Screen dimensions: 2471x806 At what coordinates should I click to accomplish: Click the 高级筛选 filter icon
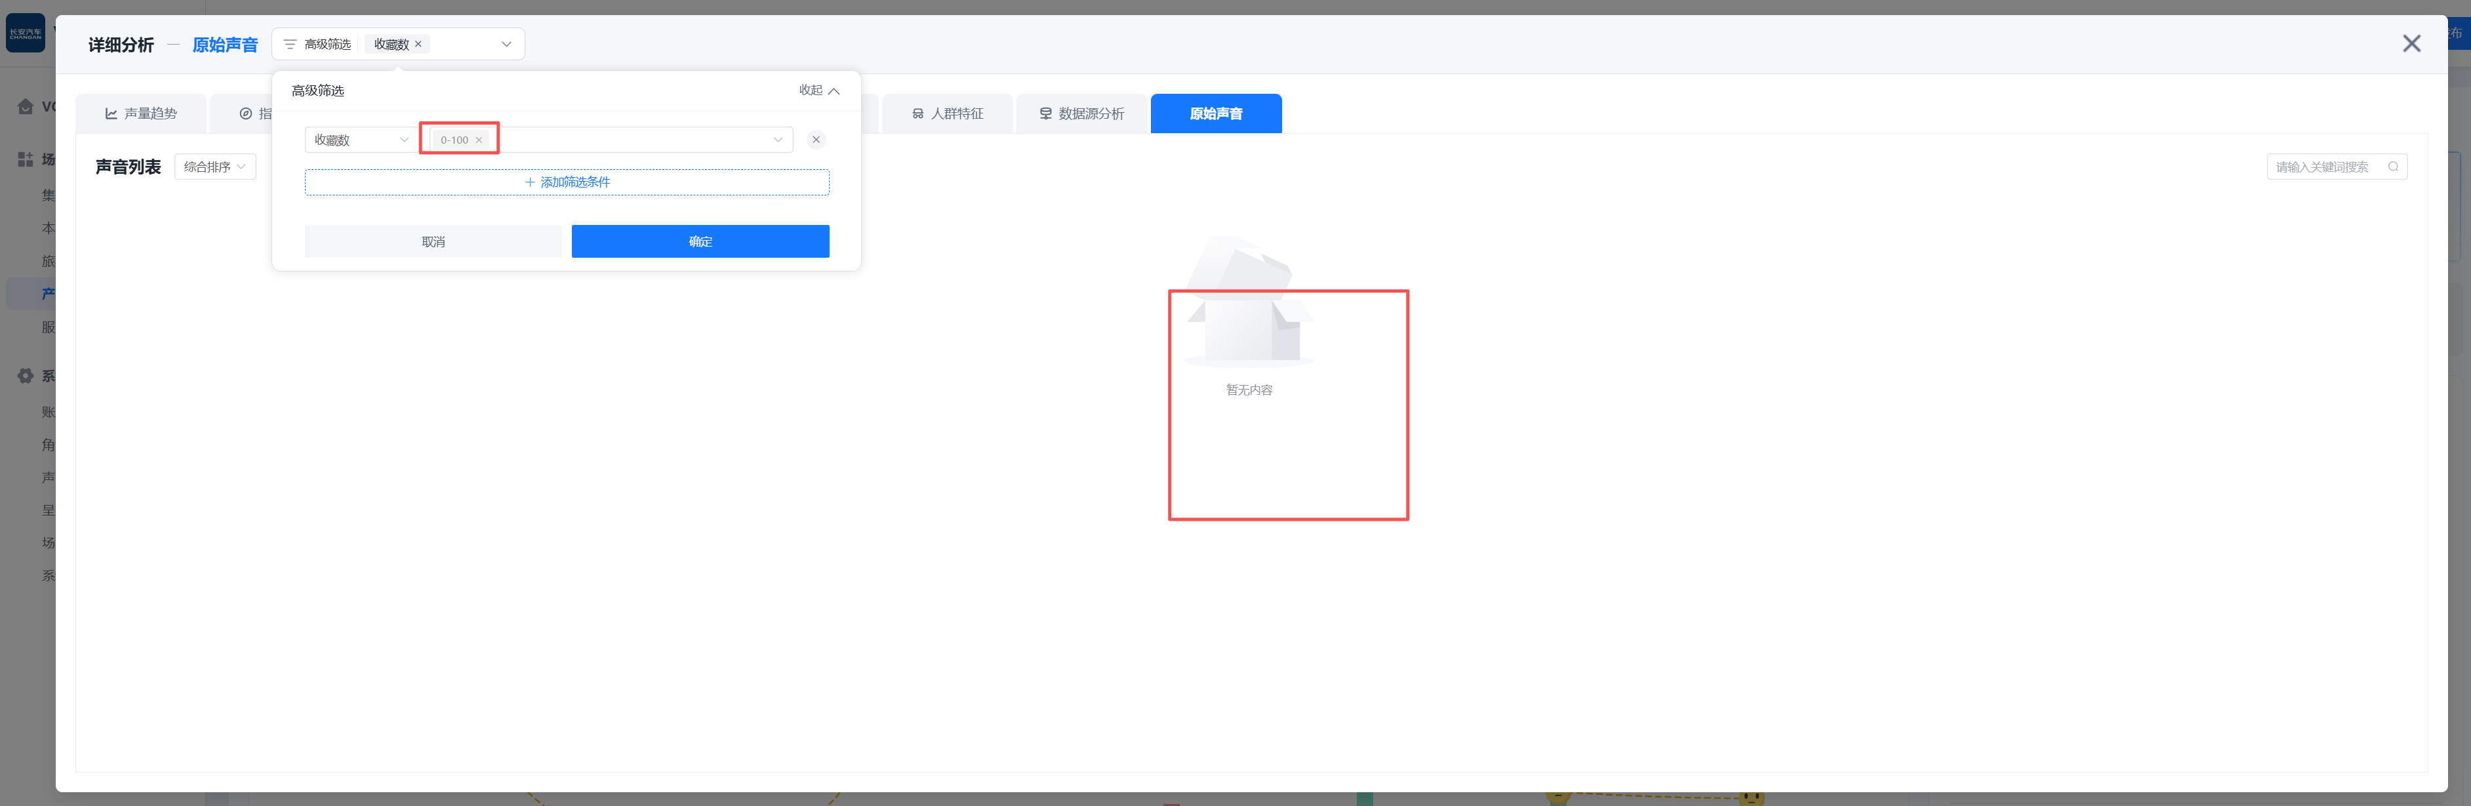point(290,44)
